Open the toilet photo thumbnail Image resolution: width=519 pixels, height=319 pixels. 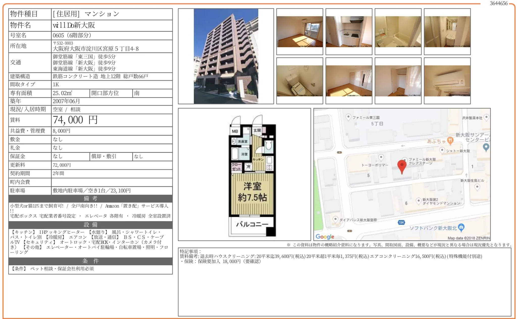click(300, 81)
